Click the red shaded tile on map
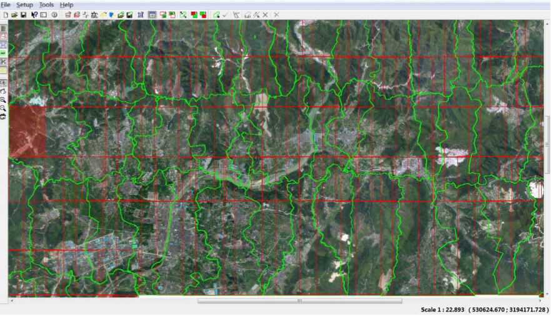Screen dimensions: 551x316 [x=27, y=131]
